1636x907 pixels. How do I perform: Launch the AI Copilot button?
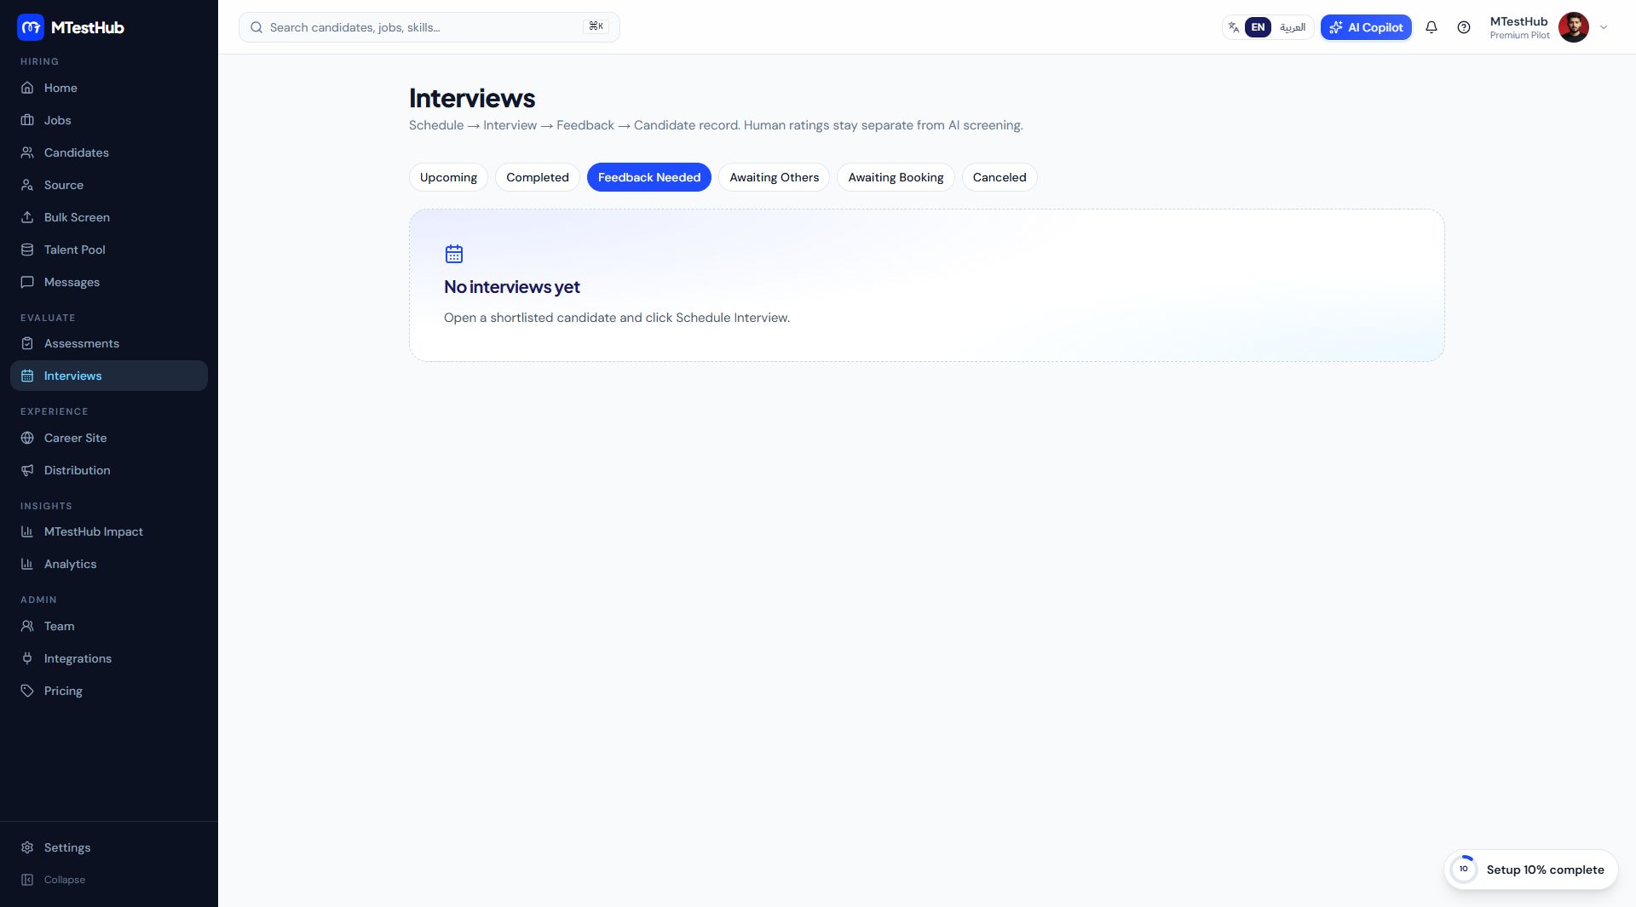(x=1366, y=27)
